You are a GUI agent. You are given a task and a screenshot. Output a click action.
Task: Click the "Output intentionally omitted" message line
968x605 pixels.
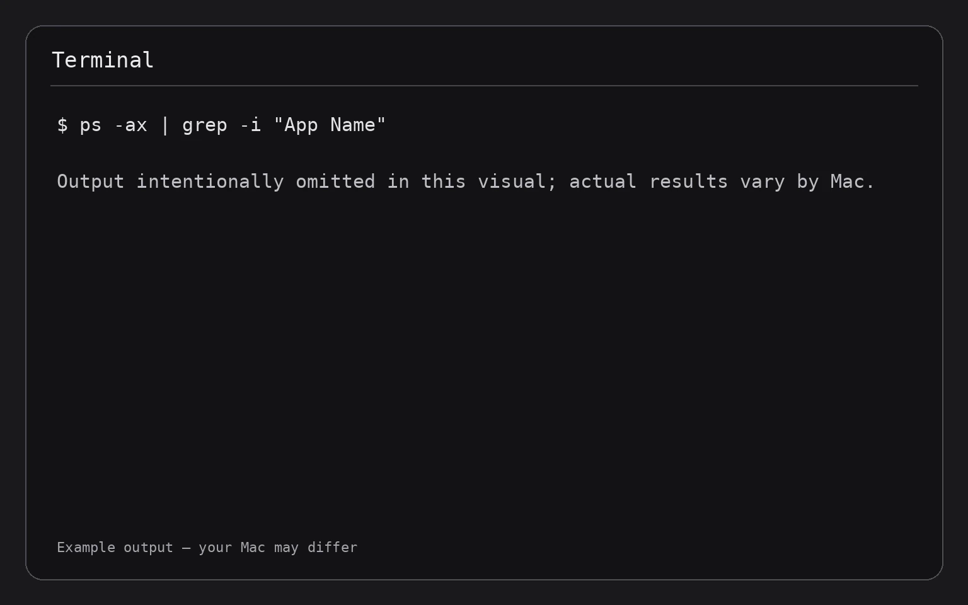466,181
